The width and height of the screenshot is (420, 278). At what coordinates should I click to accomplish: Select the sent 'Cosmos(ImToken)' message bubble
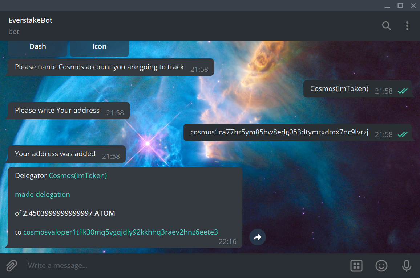tap(357, 89)
